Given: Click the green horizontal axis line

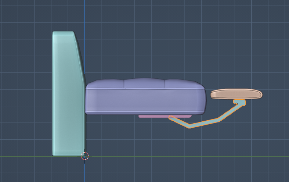Looking at the screenshot, I should pos(184,156).
